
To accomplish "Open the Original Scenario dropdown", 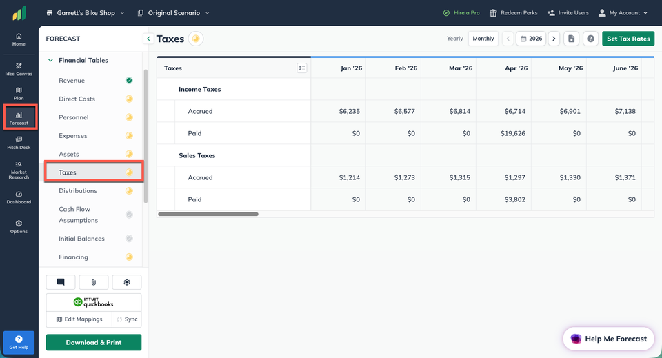I will tap(174, 13).
